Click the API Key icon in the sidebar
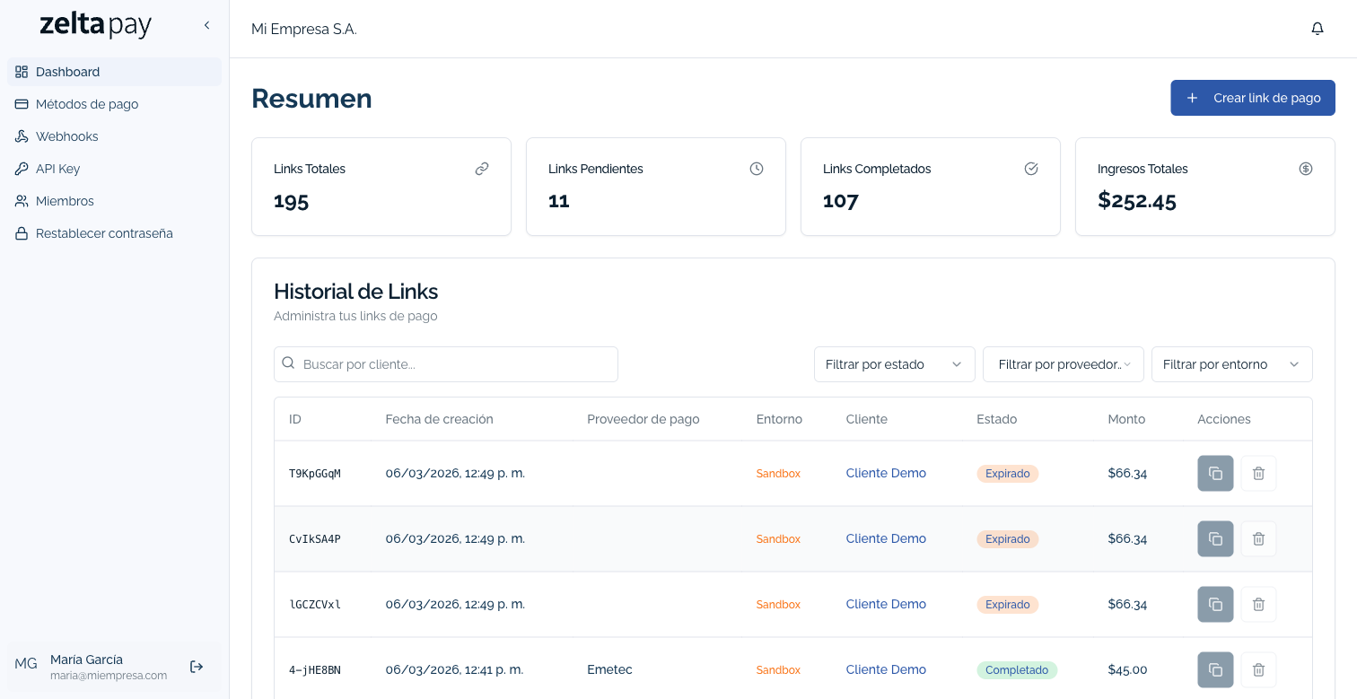The height and width of the screenshot is (699, 1357). 22,169
